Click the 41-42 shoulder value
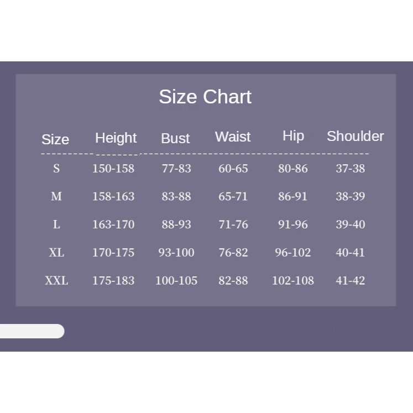The image size is (413, 413). [351, 280]
